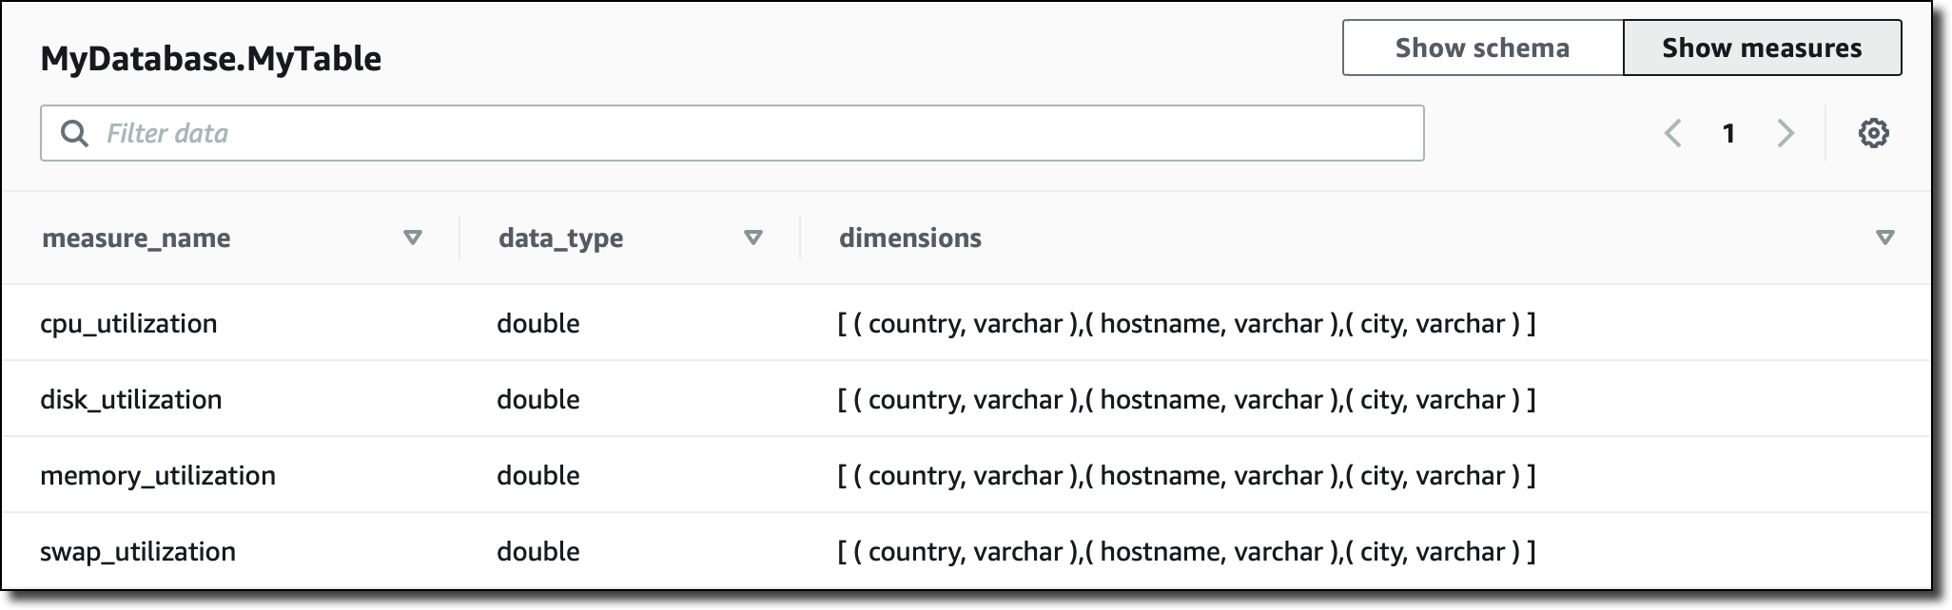The width and height of the screenshot is (1952, 610).
Task: Go to previous page arrow
Action: [x=1673, y=133]
